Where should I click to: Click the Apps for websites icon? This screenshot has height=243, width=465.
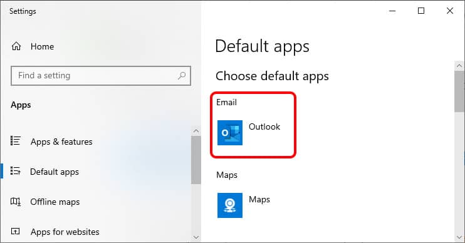(16, 231)
